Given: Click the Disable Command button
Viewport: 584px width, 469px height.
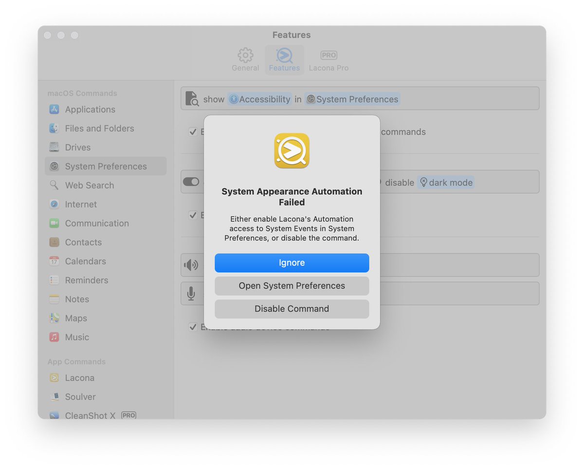Looking at the screenshot, I should (292, 309).
